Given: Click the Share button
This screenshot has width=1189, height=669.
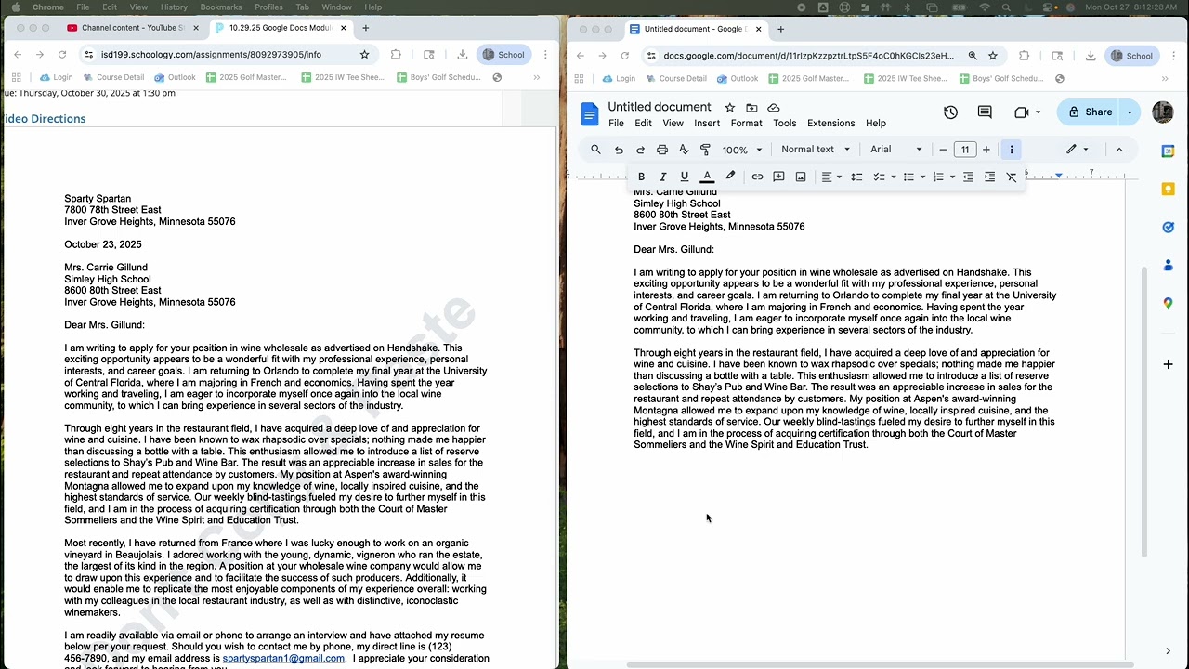Looking at the screenshot, I should 1090,112.
